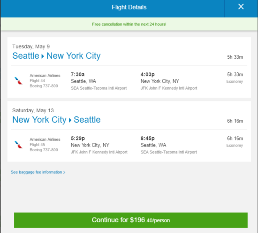This screenshot has height=233, width=258.
Task: Close the Flight Details dialog
Action: pyautogui.click(x=241, y=7)
